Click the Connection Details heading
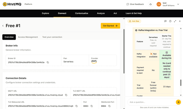The width and height of the screenshot is (183, 109). point(16,78)
